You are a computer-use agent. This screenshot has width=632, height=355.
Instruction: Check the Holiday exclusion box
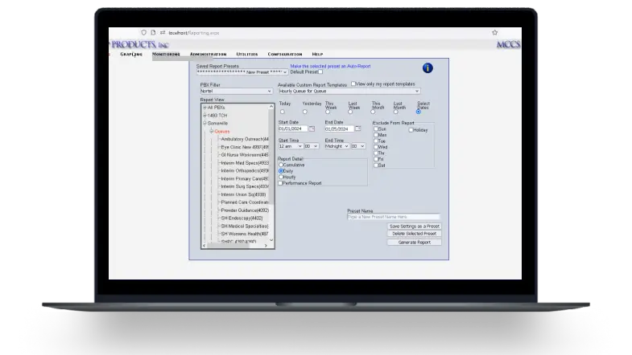[x=411, y=129]
